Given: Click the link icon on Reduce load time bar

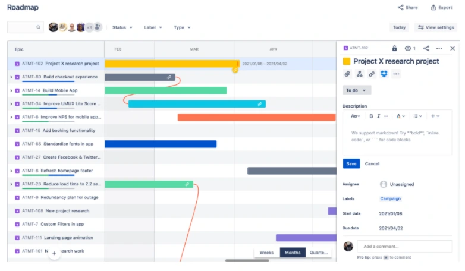Looking at the screenshot, I should tap(187, 184).
